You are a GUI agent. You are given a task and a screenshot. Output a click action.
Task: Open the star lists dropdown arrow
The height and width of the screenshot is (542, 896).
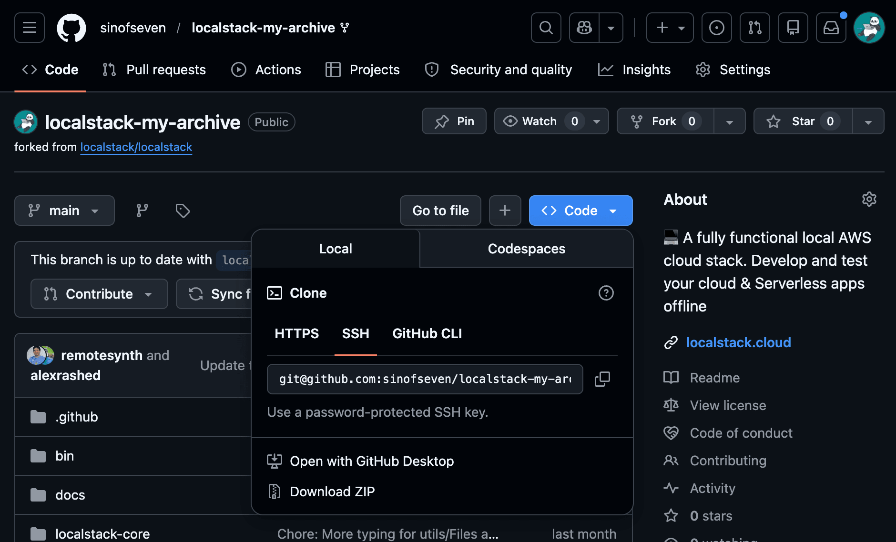868,121
